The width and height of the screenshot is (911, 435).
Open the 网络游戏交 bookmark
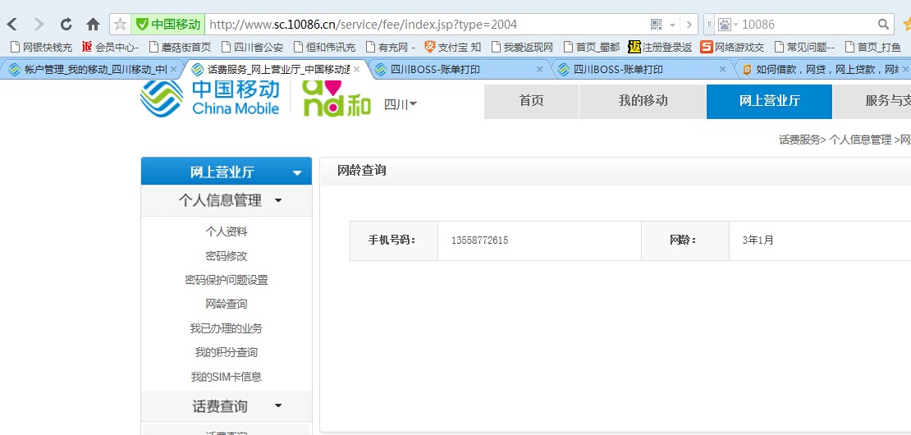click(732, 47)
